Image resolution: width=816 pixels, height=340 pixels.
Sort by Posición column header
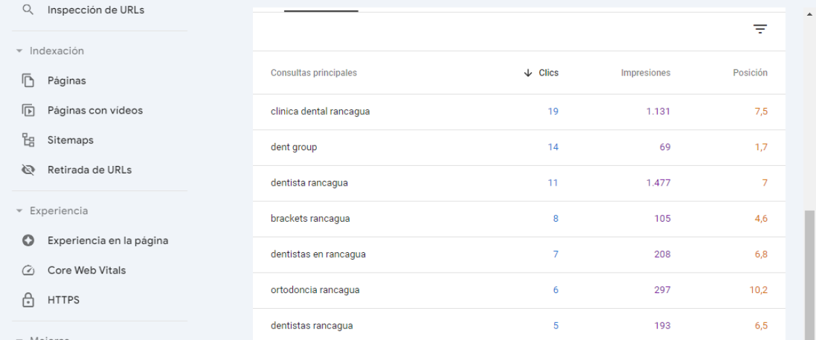(x=750, y=73)
